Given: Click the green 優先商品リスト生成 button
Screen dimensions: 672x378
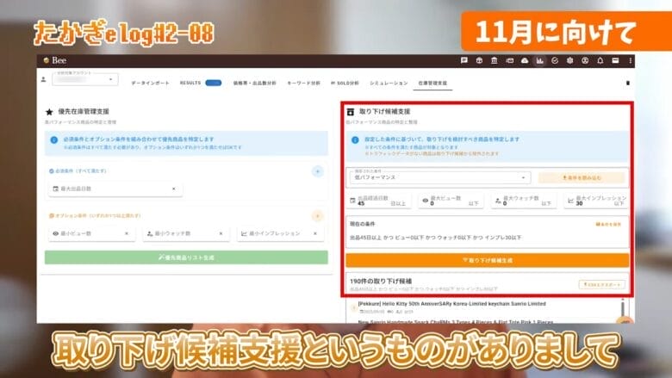Looking at the screenshot, I should 186,257.
